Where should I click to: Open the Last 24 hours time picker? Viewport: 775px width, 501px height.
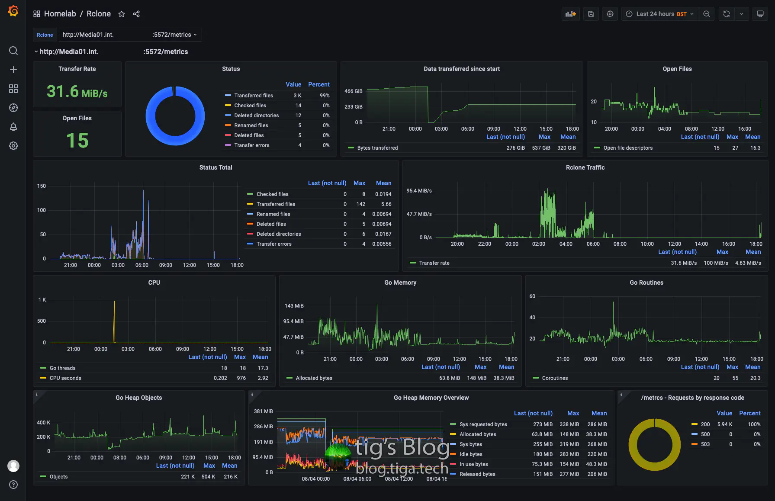(x=660, y=14)
